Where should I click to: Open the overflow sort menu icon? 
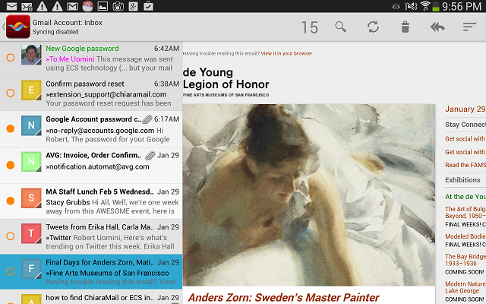[x=469, y=27]
